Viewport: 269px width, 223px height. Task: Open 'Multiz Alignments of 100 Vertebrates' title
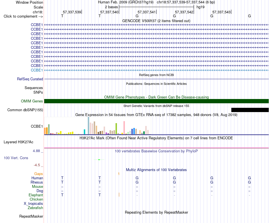[156, 170]
